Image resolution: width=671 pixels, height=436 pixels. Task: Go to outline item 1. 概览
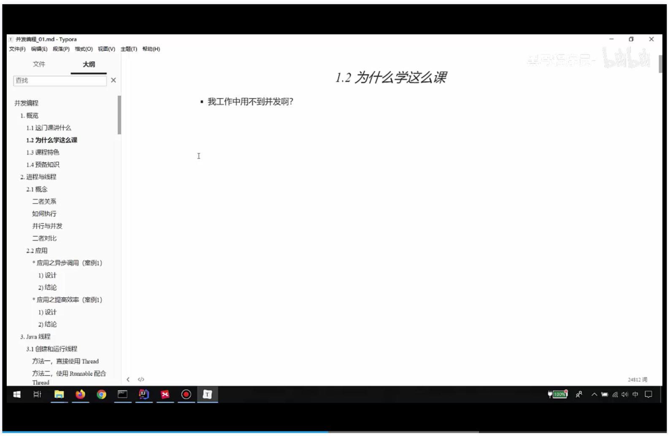click(30, 116)
